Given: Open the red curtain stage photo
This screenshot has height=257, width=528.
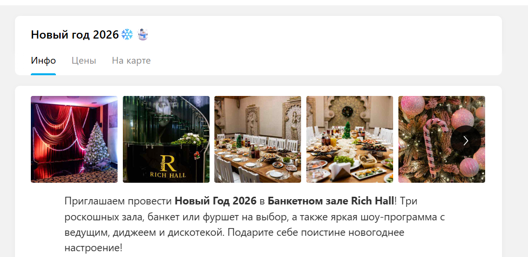Looking at the screenshot, I should [x=74, y=139].
